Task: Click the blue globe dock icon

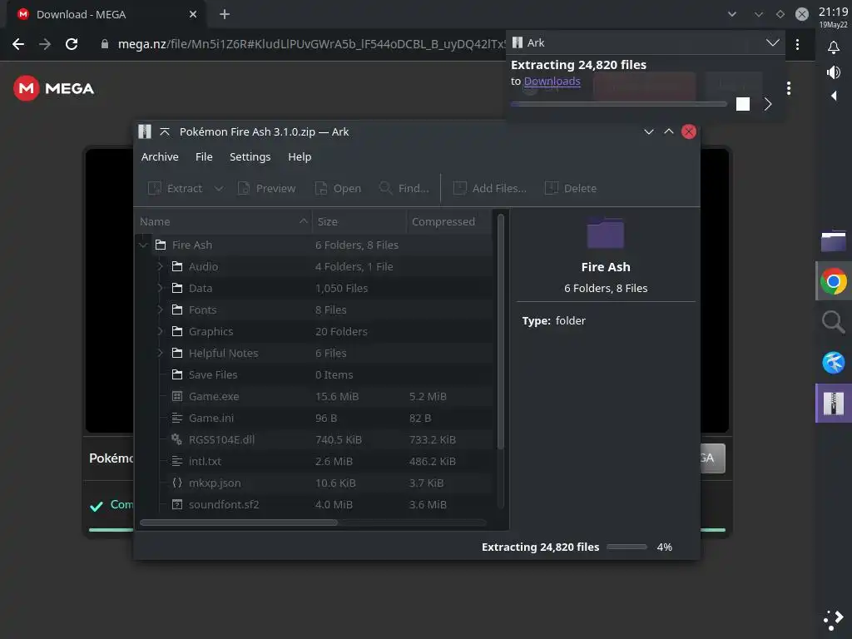Action: coord(834,363)
